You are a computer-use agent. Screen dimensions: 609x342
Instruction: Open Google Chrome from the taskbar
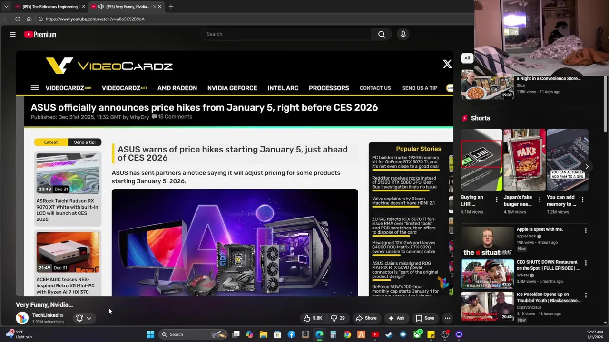[347, 334]
